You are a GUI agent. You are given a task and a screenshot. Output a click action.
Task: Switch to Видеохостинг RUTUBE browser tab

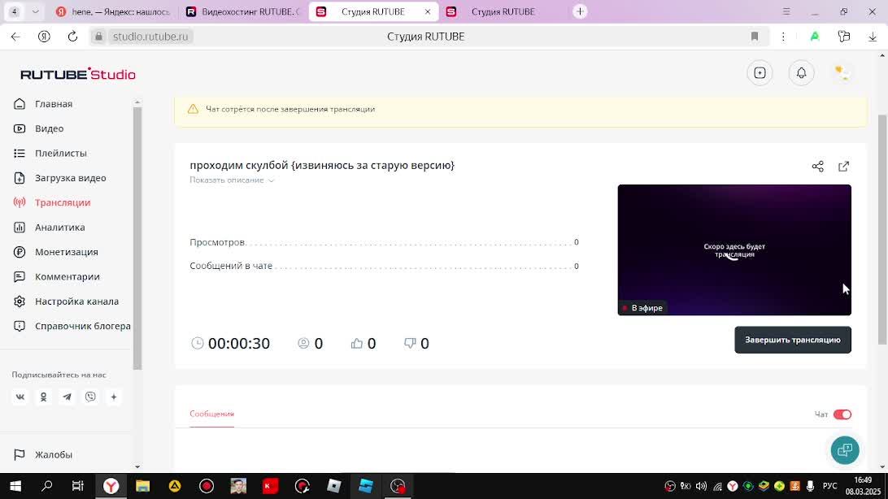tap(243, 12)
